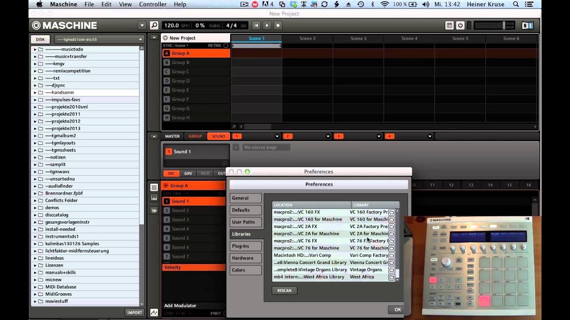Click the Velocity modulation lane
This screenshot has height=320, width=570.
194,267
